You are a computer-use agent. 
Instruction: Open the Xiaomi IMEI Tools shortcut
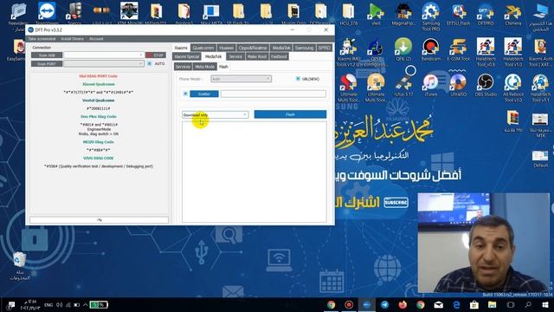coord(348,52)
